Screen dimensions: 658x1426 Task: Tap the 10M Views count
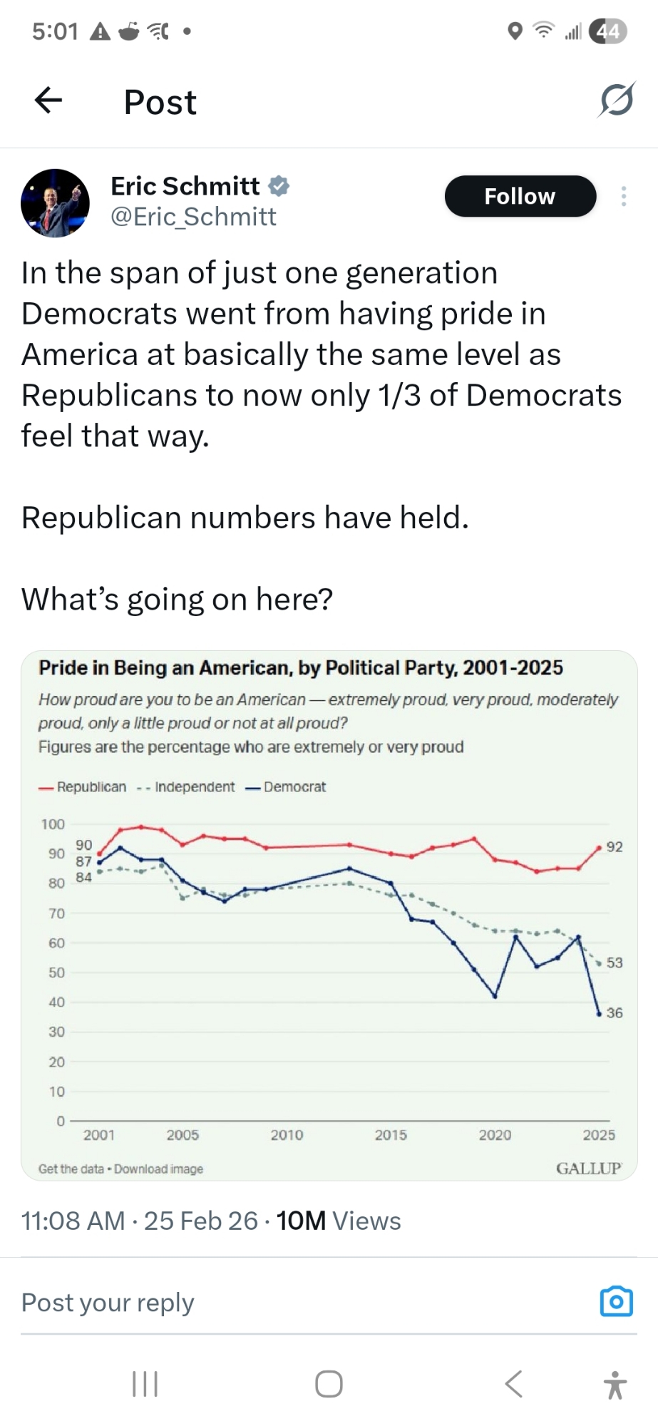[x=339, y=1221]
